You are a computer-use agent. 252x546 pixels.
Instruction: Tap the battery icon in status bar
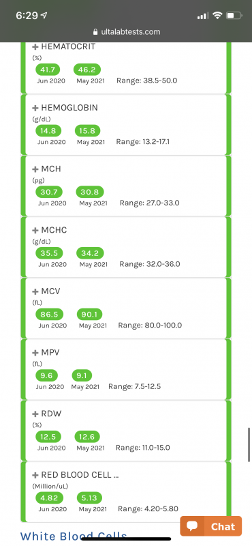point(234,16)
